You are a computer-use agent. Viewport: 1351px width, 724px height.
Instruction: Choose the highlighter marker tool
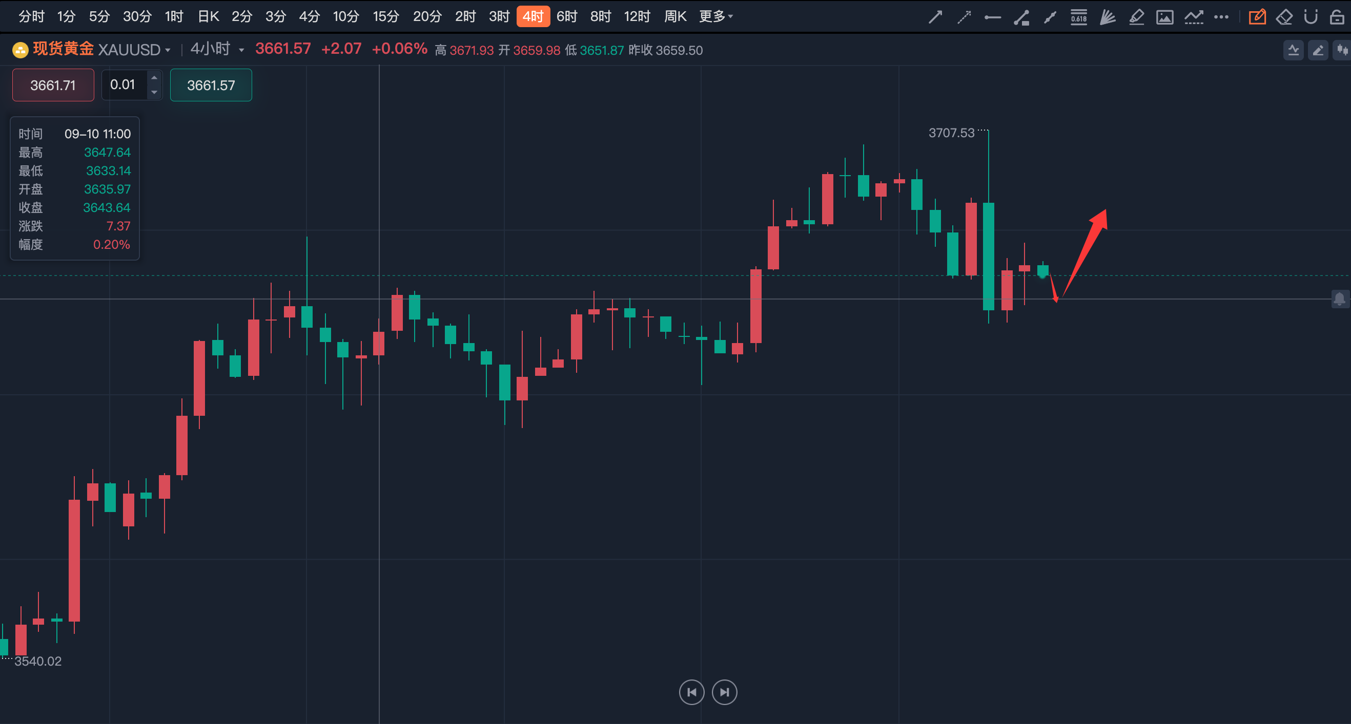coord(1136,17)
